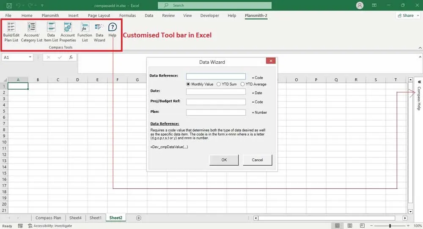Switch to the Developer ribbon tab

click(x=210, y=15)
